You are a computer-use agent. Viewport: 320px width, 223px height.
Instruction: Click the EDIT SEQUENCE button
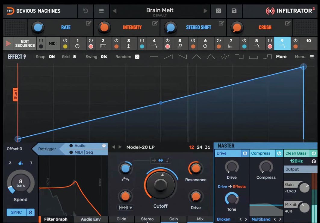[x=25, y=43]
